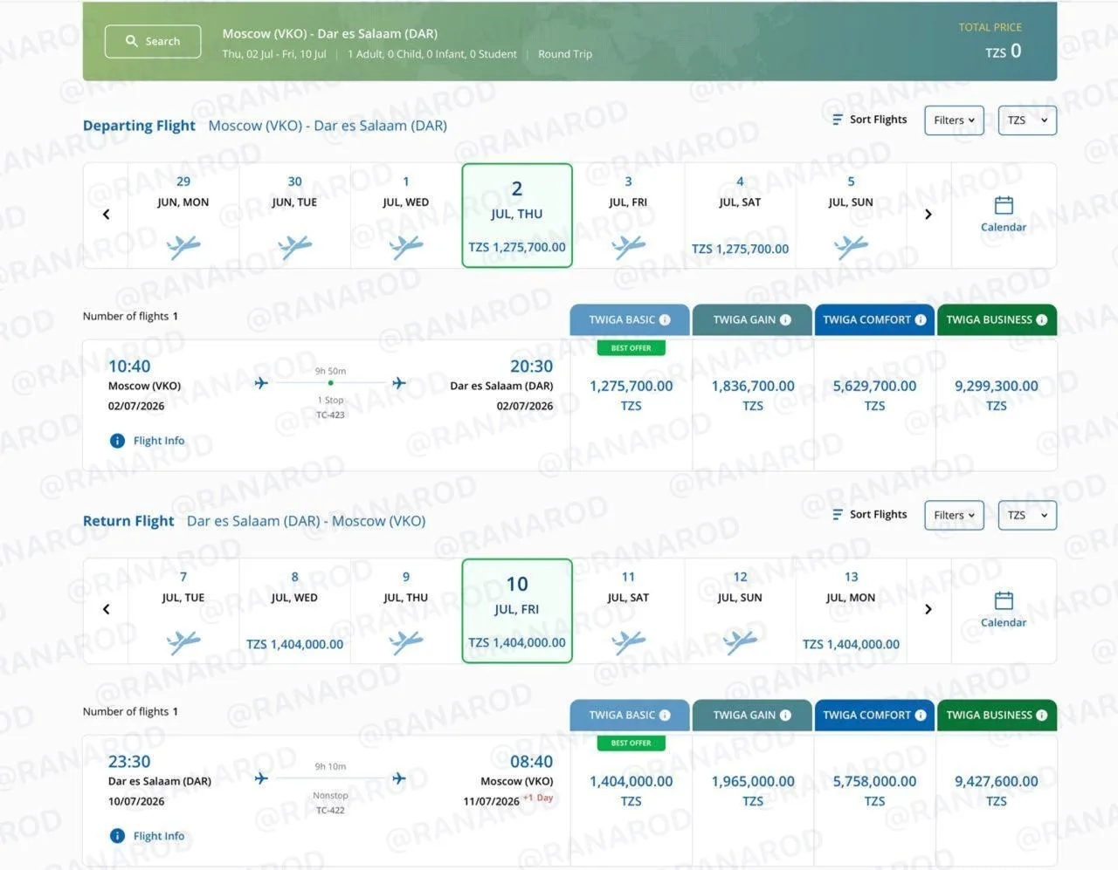Show earlier departing dates with the left arrow

click(x=106, y=215)
